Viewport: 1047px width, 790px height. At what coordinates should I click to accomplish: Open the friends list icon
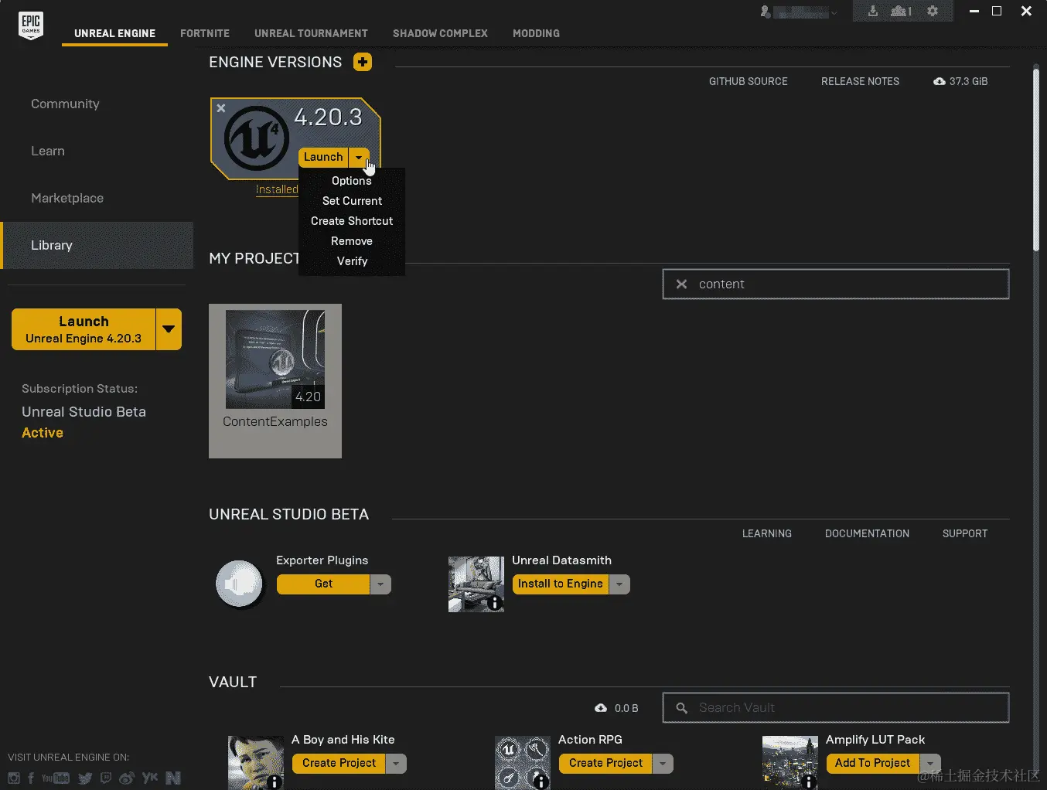point(901,12)
